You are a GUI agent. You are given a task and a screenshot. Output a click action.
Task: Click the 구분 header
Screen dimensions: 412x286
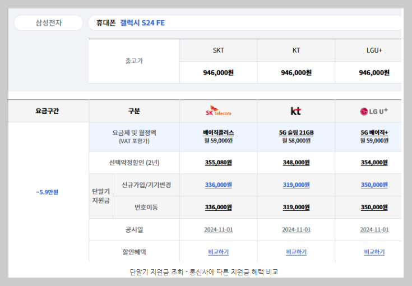[134, 111]
